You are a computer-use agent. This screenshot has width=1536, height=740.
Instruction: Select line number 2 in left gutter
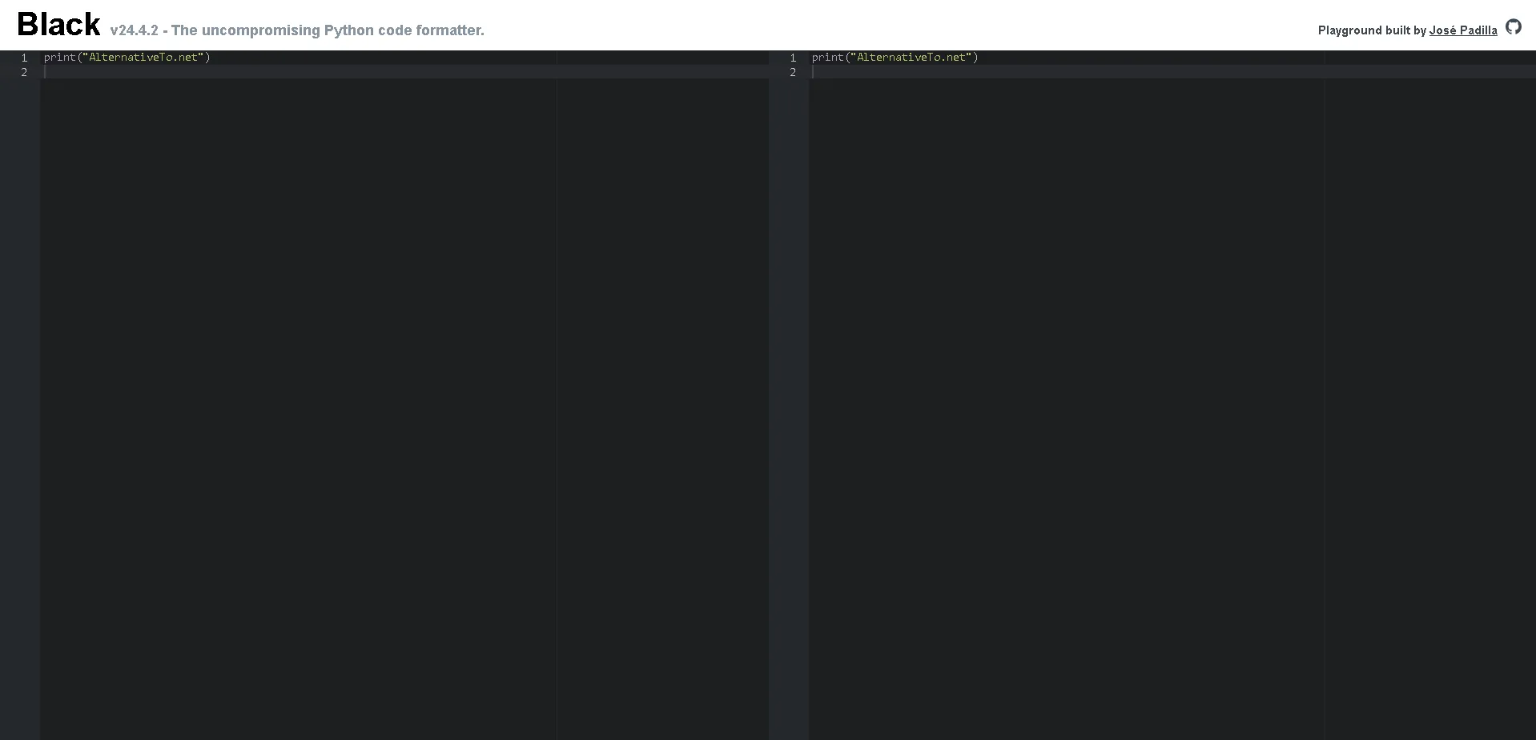pyautogui.click(x=24, y=72)
